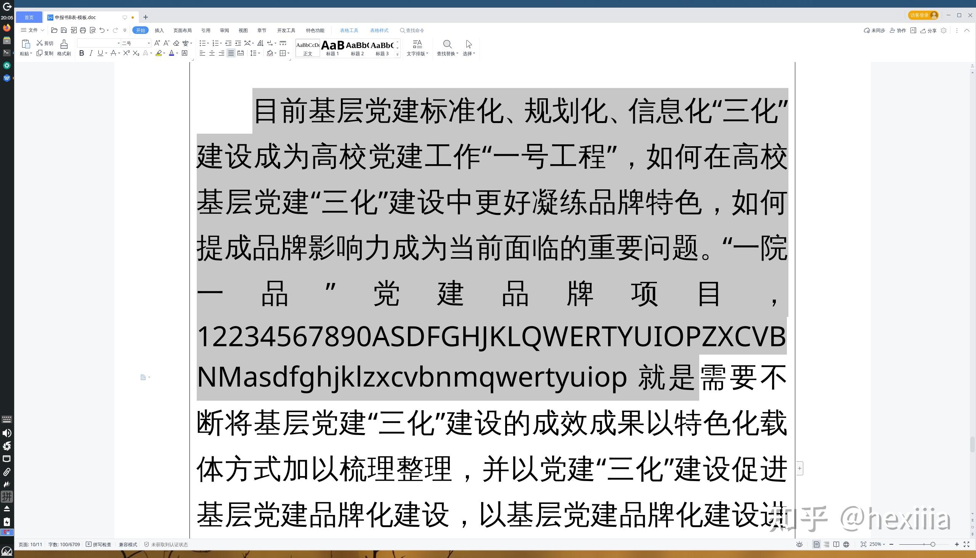
Task: Apply superscript formatting with X² icon
Action: (126, 53)
